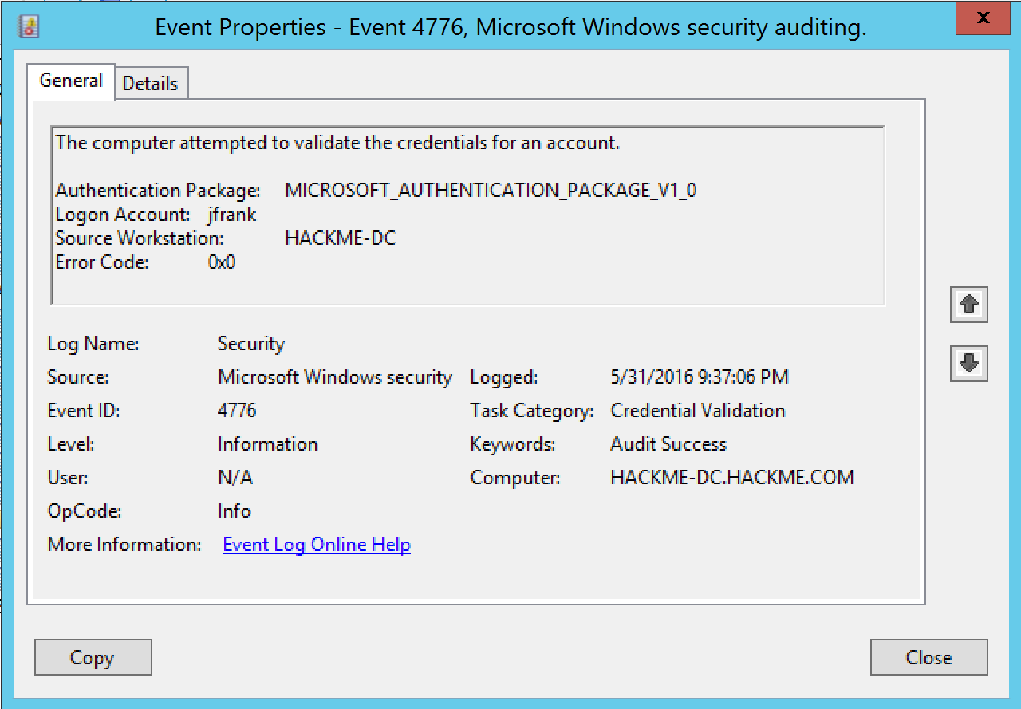The image size is (1021, 709).
Task: Switch to the Details tab
Action: (x=151, y=84)
